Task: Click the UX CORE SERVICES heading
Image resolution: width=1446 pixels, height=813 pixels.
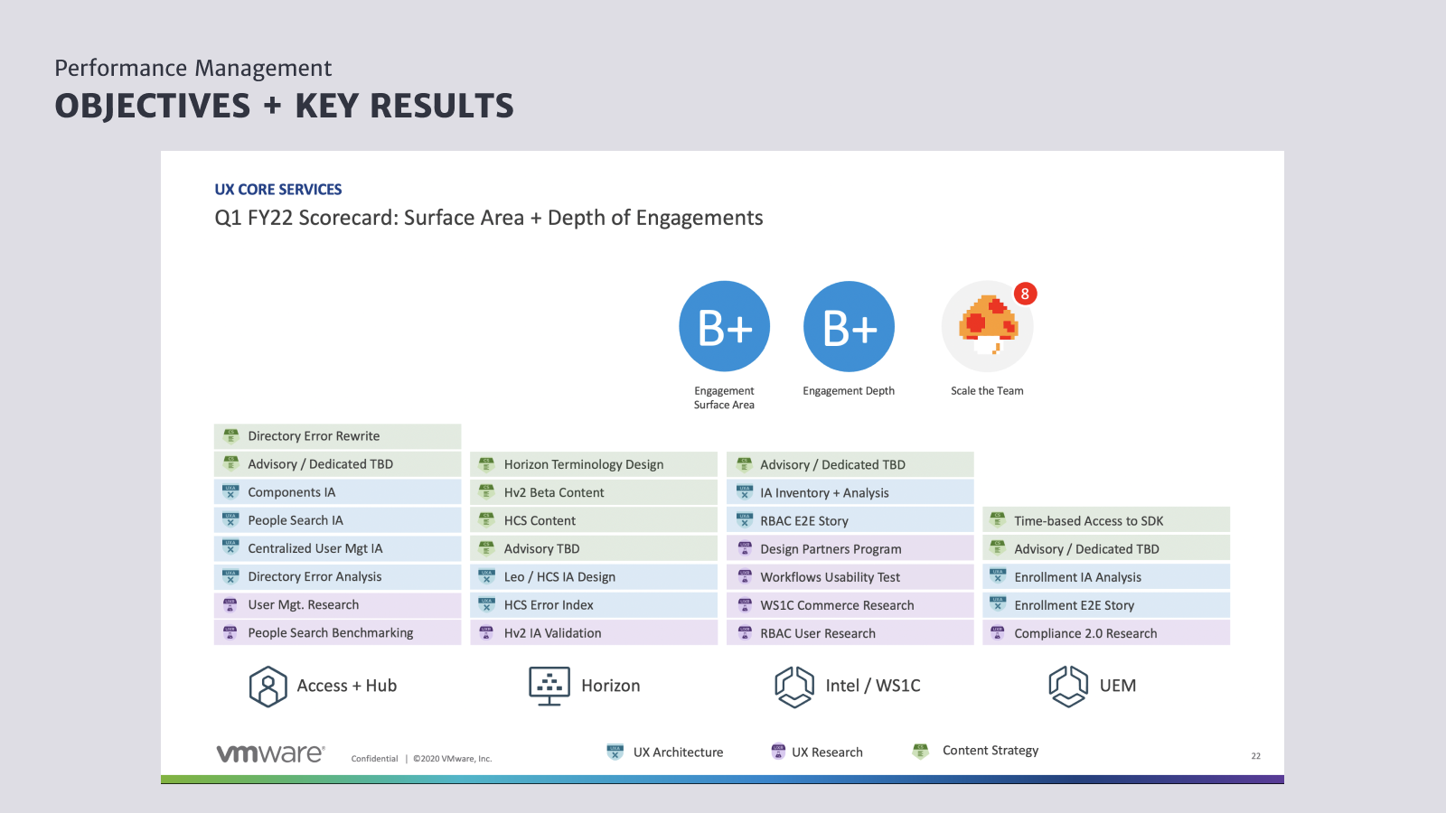Action: tap(278, 190)
